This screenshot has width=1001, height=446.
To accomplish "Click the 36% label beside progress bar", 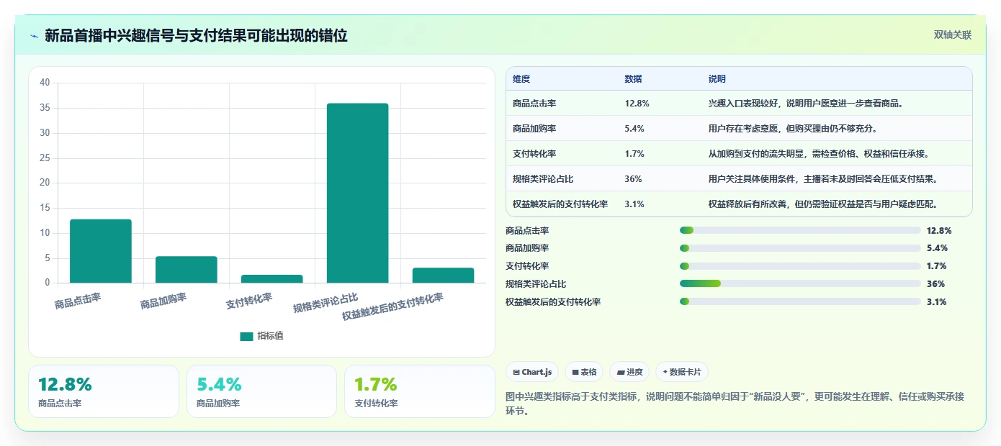I will [935, 284].
